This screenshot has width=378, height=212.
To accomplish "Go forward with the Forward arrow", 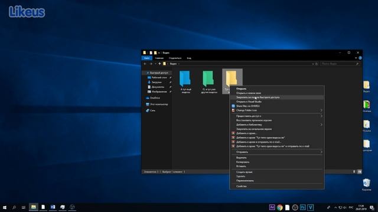I will [x=151, y=64].
